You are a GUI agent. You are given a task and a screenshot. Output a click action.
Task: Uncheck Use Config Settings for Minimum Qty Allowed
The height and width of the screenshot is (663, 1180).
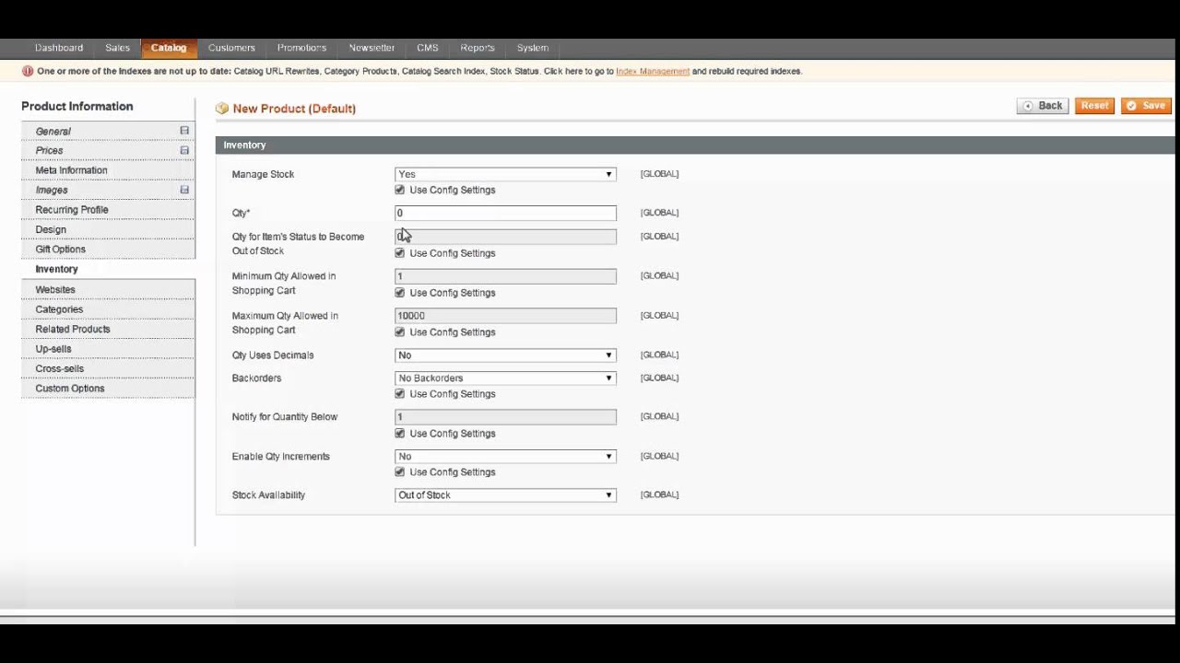pyautogui.click(x=399, y=293)
